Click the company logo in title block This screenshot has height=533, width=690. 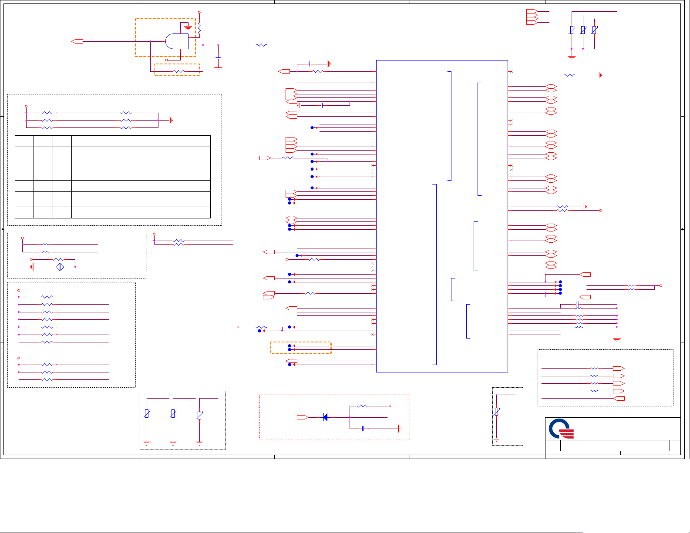[x=562, y=429]
